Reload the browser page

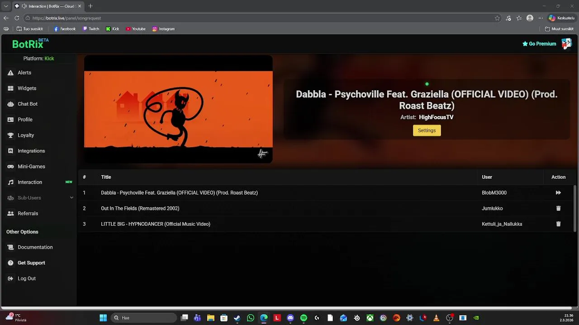coord(17,18)
